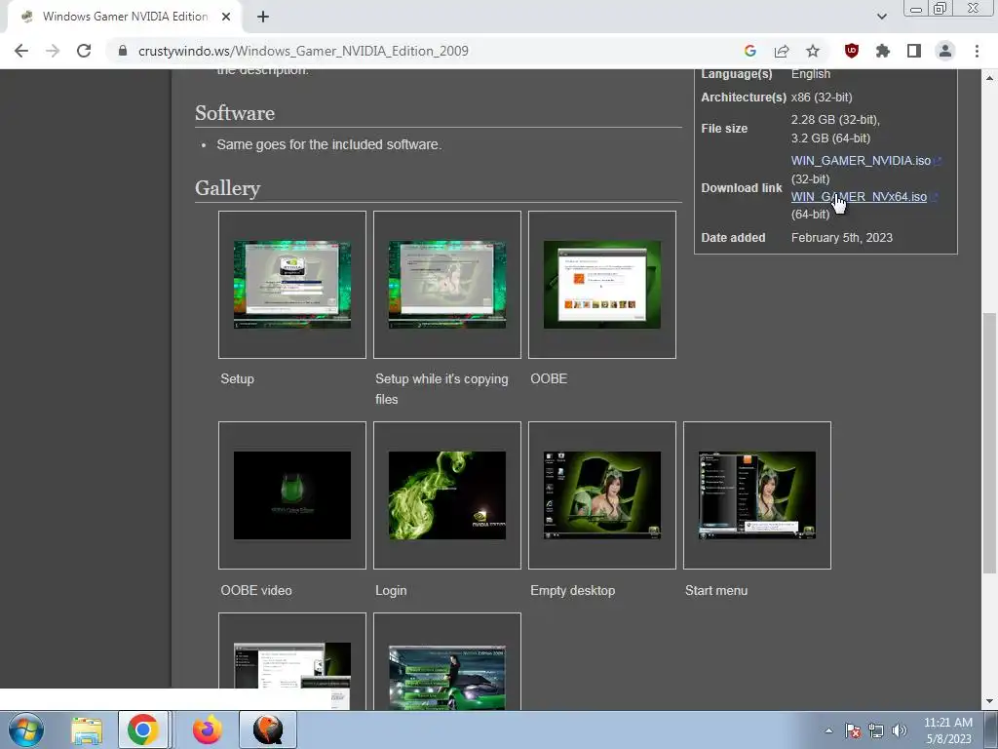Reload the current page

[84, 51]
